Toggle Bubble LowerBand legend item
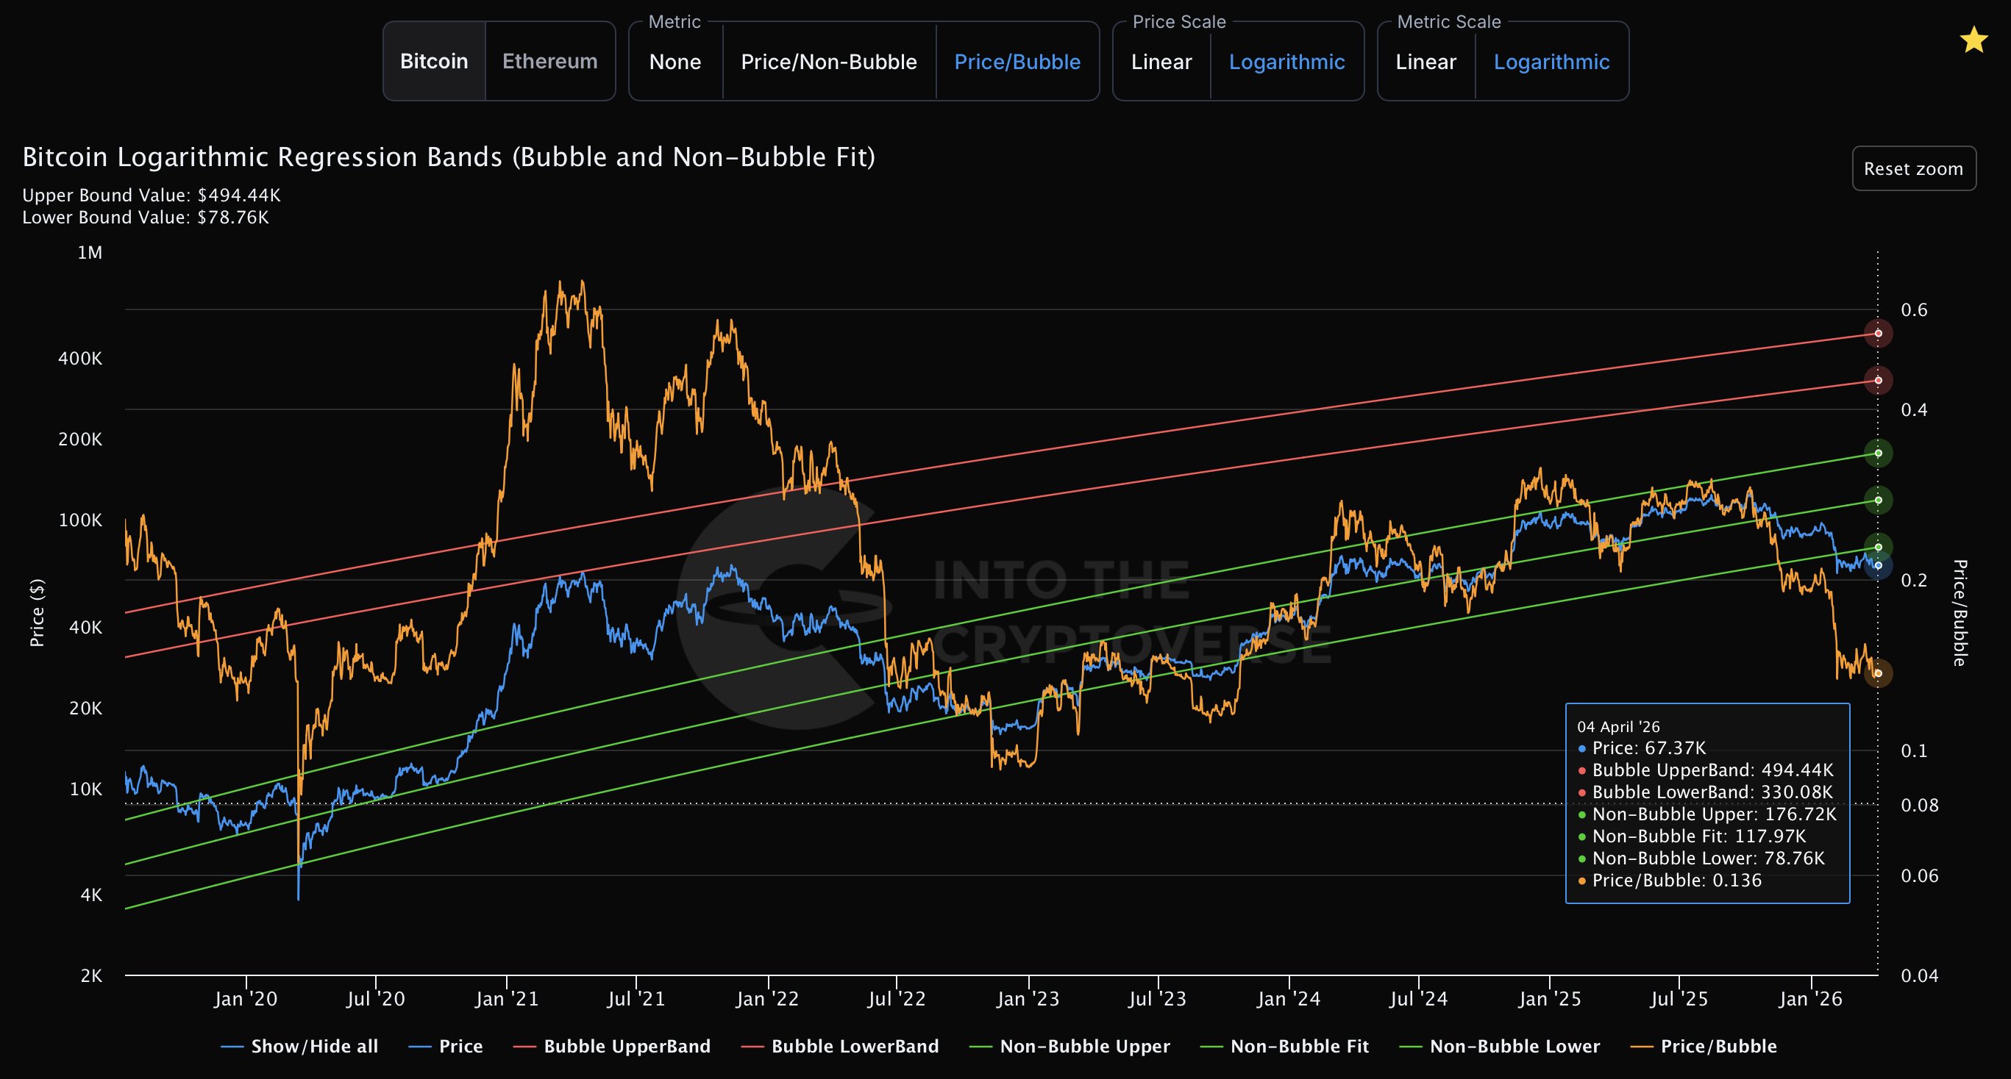Screen dimensions: 2011x1079 coord(854,1046)
